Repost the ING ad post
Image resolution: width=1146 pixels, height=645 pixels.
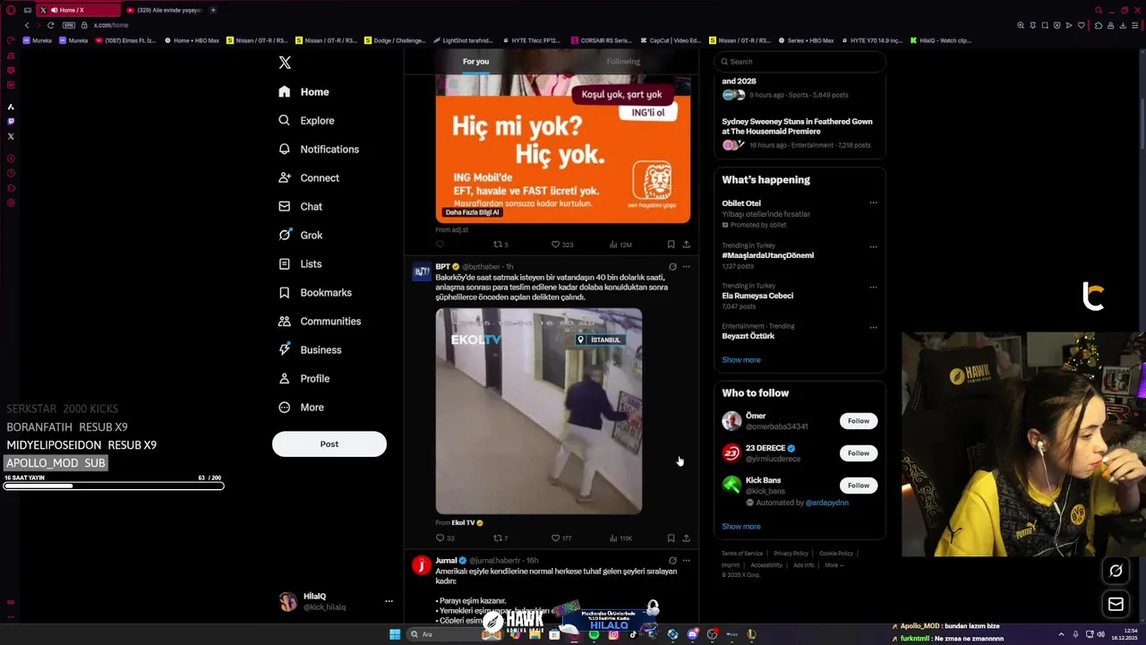[x=500, y=245]
